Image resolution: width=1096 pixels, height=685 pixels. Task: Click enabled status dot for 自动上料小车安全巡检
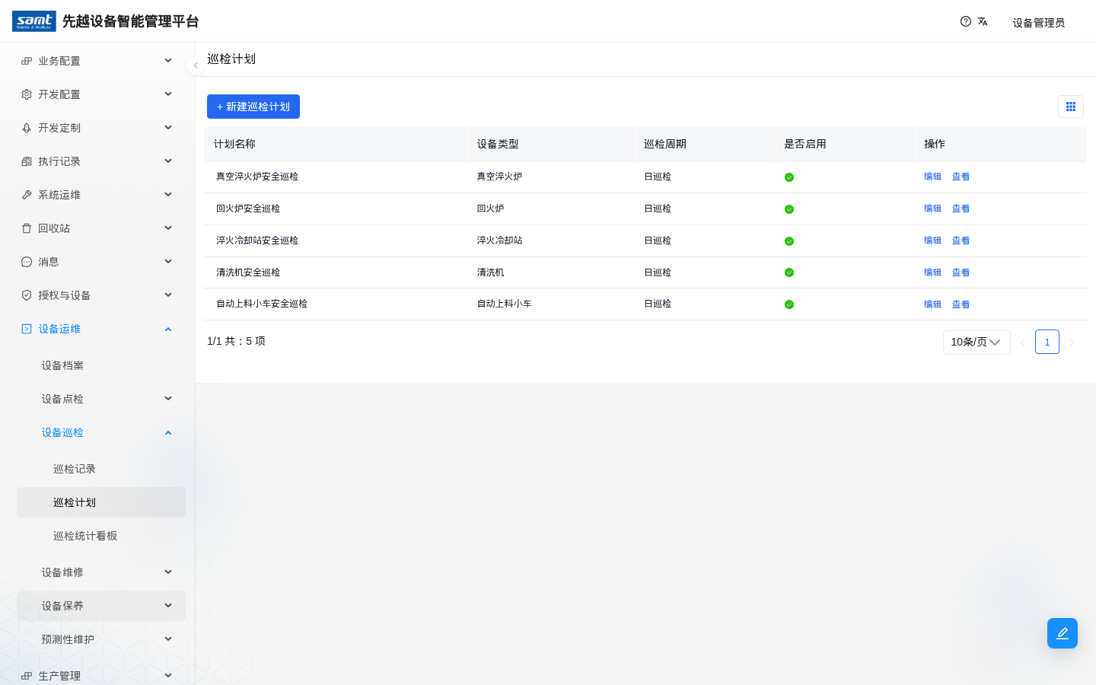[x=789, y=304]
